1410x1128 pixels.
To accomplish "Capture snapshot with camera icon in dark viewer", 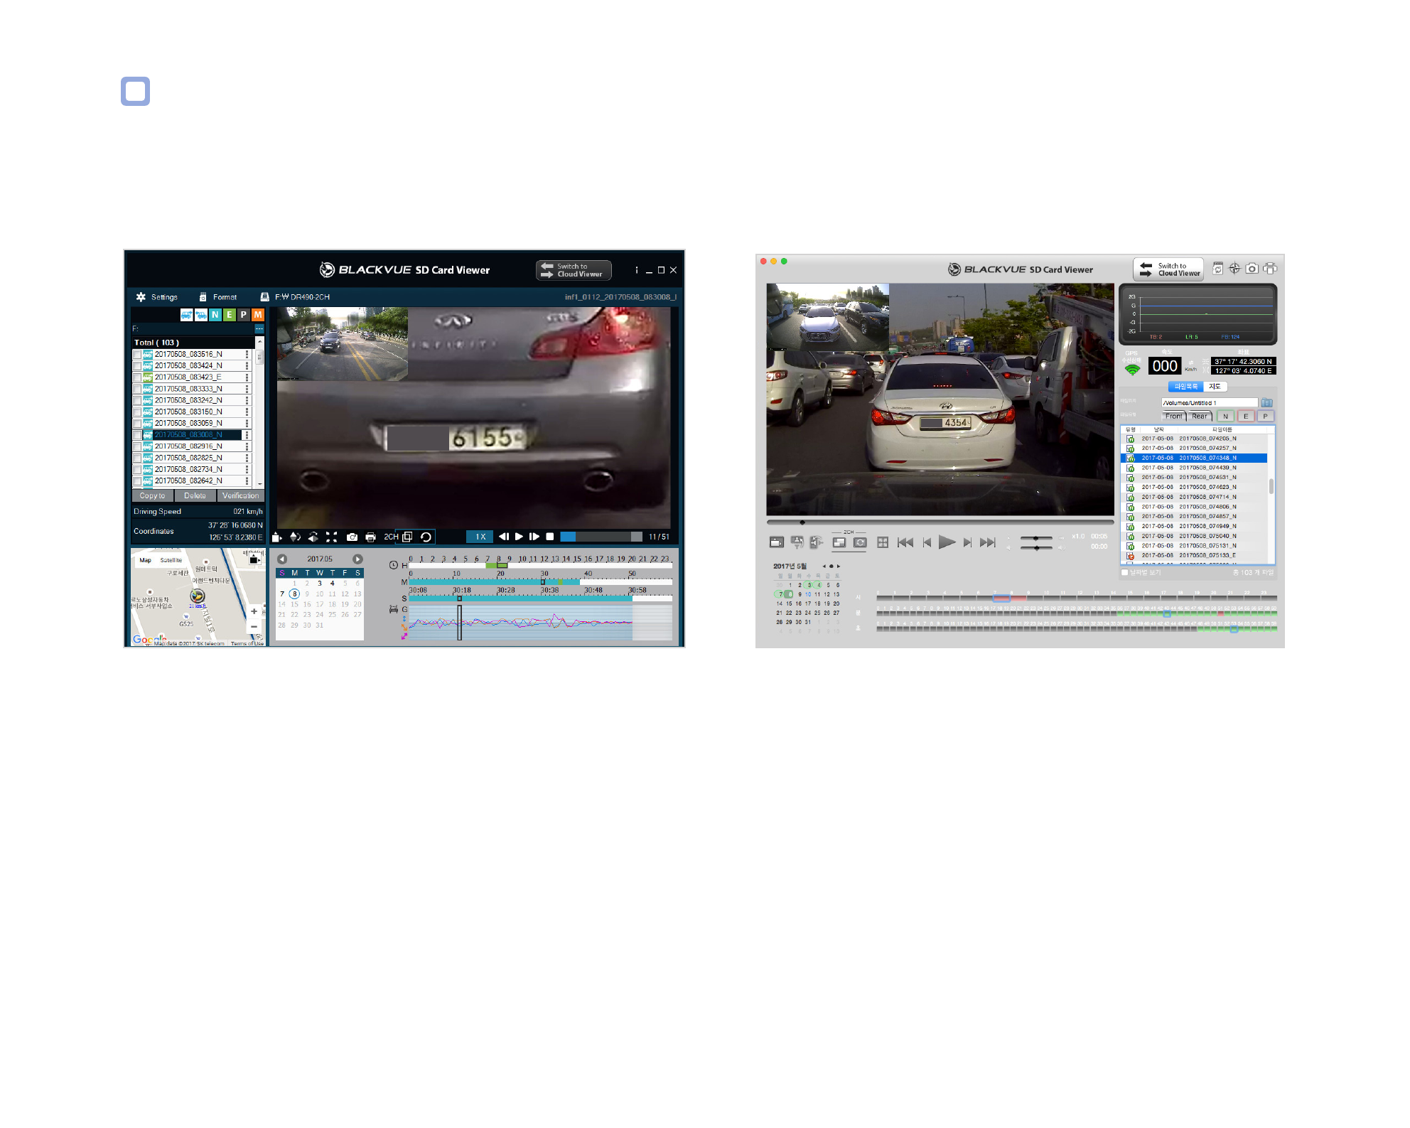I will 352,537.
